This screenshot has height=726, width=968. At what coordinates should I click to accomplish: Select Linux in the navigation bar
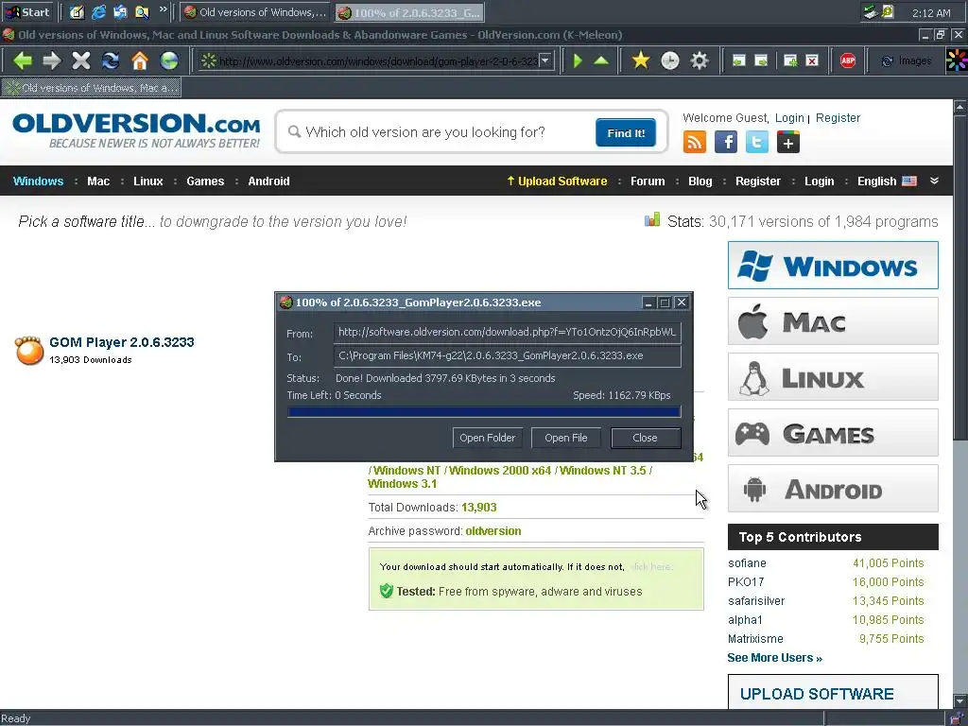pos(148,181)
